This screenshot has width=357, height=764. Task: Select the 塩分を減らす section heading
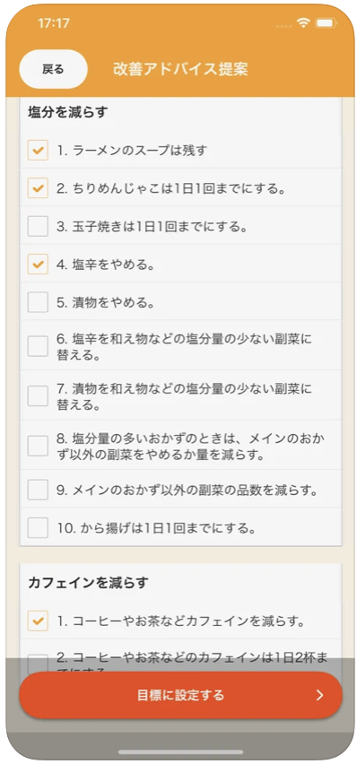(x=67, y=112)
